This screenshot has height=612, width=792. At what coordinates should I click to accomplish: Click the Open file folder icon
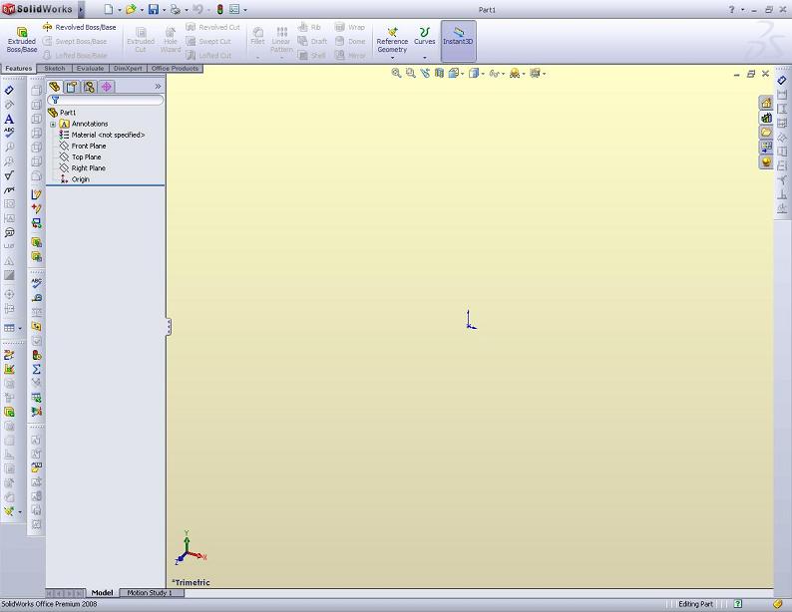pyautogui.click(x=131, y=9)
